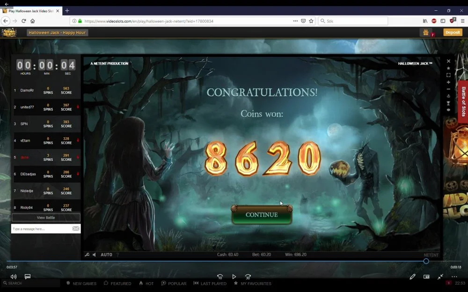Open the pencil edit icon

412,277
